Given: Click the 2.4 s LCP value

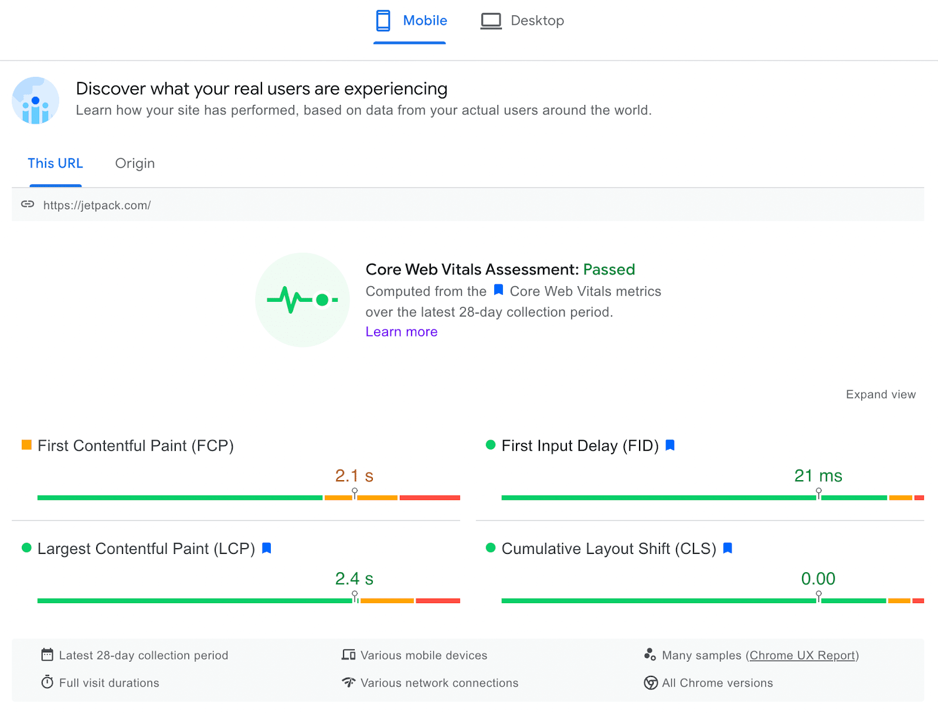Looking at the screenshot, I should [x=354, y=579].
